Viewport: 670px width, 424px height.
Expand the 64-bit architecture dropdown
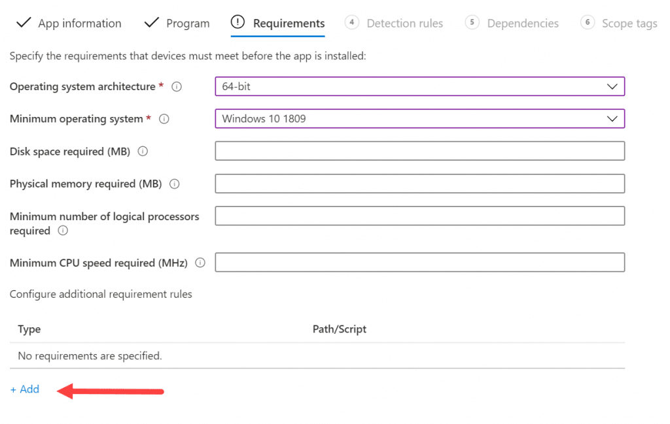(419, 87)
